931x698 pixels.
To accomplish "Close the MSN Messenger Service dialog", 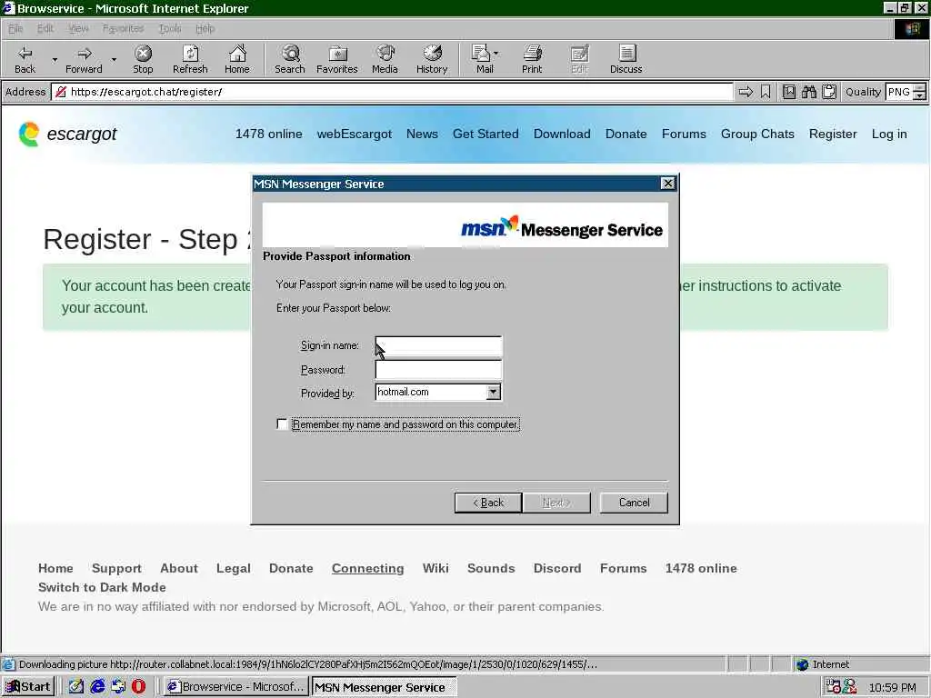I will (x=667, y=184).
